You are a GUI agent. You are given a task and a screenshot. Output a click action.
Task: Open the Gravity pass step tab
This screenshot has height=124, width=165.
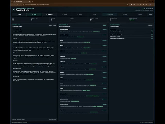110,14
